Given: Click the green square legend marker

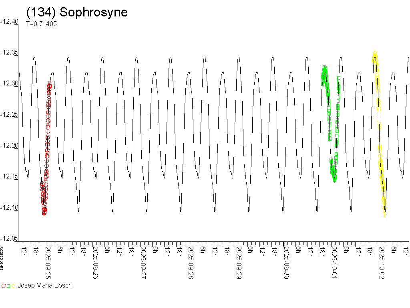Looking at the screenshot, I should point(8,286).
